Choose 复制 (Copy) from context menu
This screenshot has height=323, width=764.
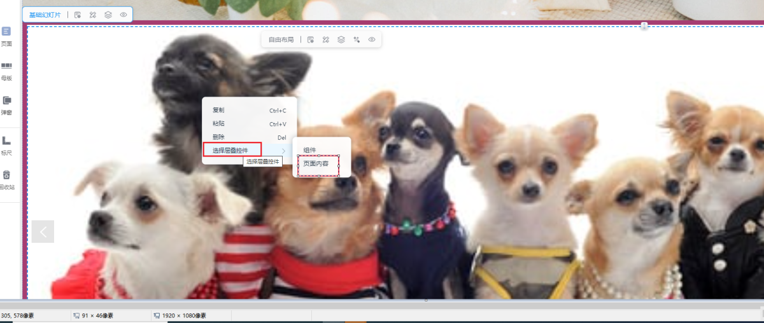pyautogui.click(x=218, y=110)
